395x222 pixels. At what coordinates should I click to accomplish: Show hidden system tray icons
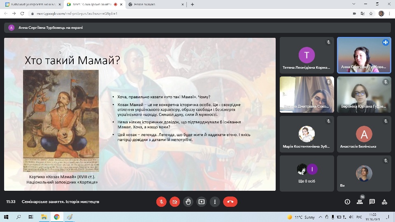321,217
